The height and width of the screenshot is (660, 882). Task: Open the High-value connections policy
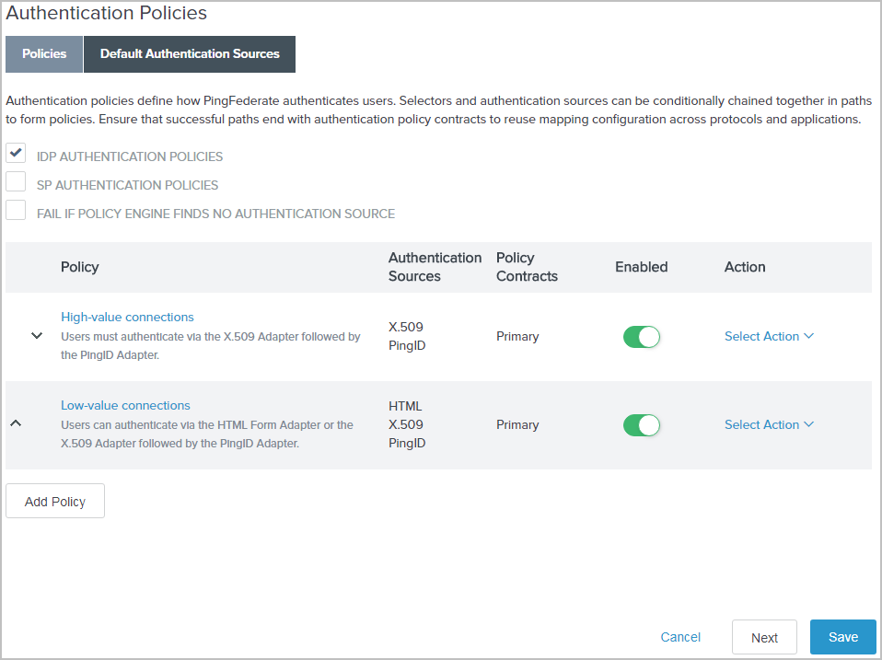click(127, 317)
